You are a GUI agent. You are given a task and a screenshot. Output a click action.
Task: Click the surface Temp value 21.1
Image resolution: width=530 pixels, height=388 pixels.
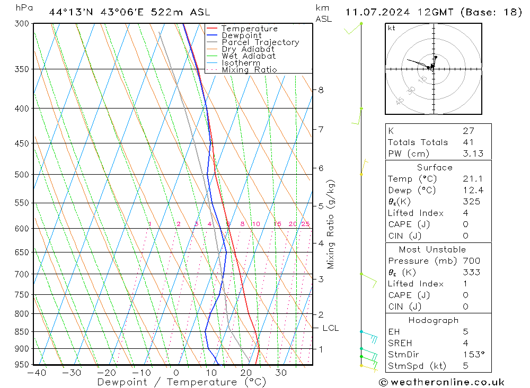coord(473,178)
